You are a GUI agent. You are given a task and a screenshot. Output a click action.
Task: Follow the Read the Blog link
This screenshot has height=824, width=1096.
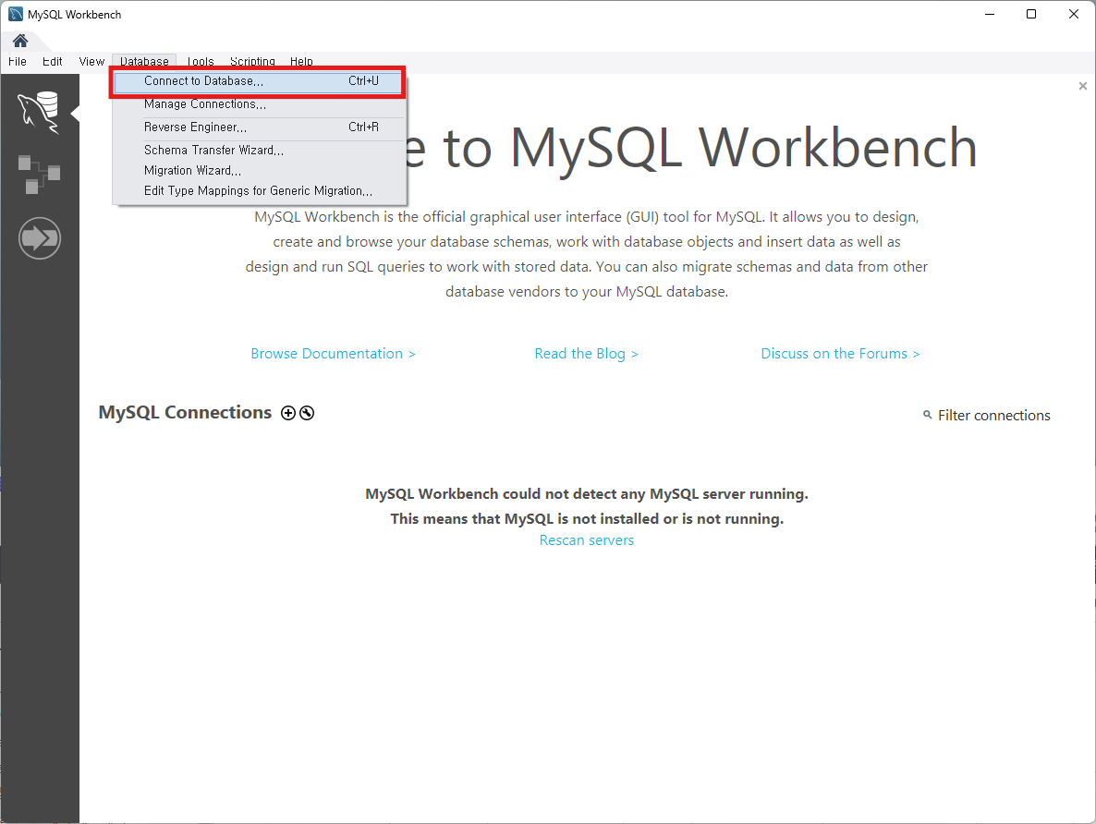(x=587, y=354)
